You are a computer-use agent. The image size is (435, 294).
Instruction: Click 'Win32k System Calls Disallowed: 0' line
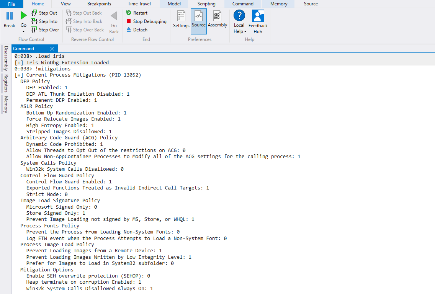pos(75,169)
